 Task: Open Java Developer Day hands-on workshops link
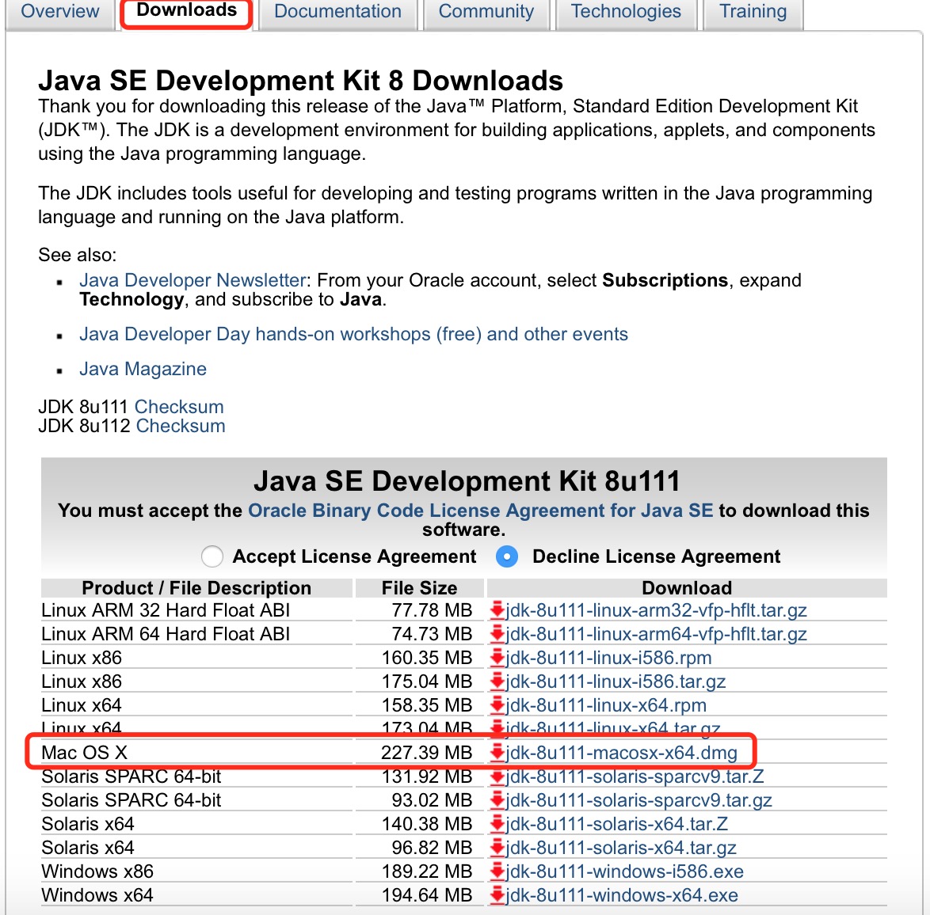coord(353,334)
